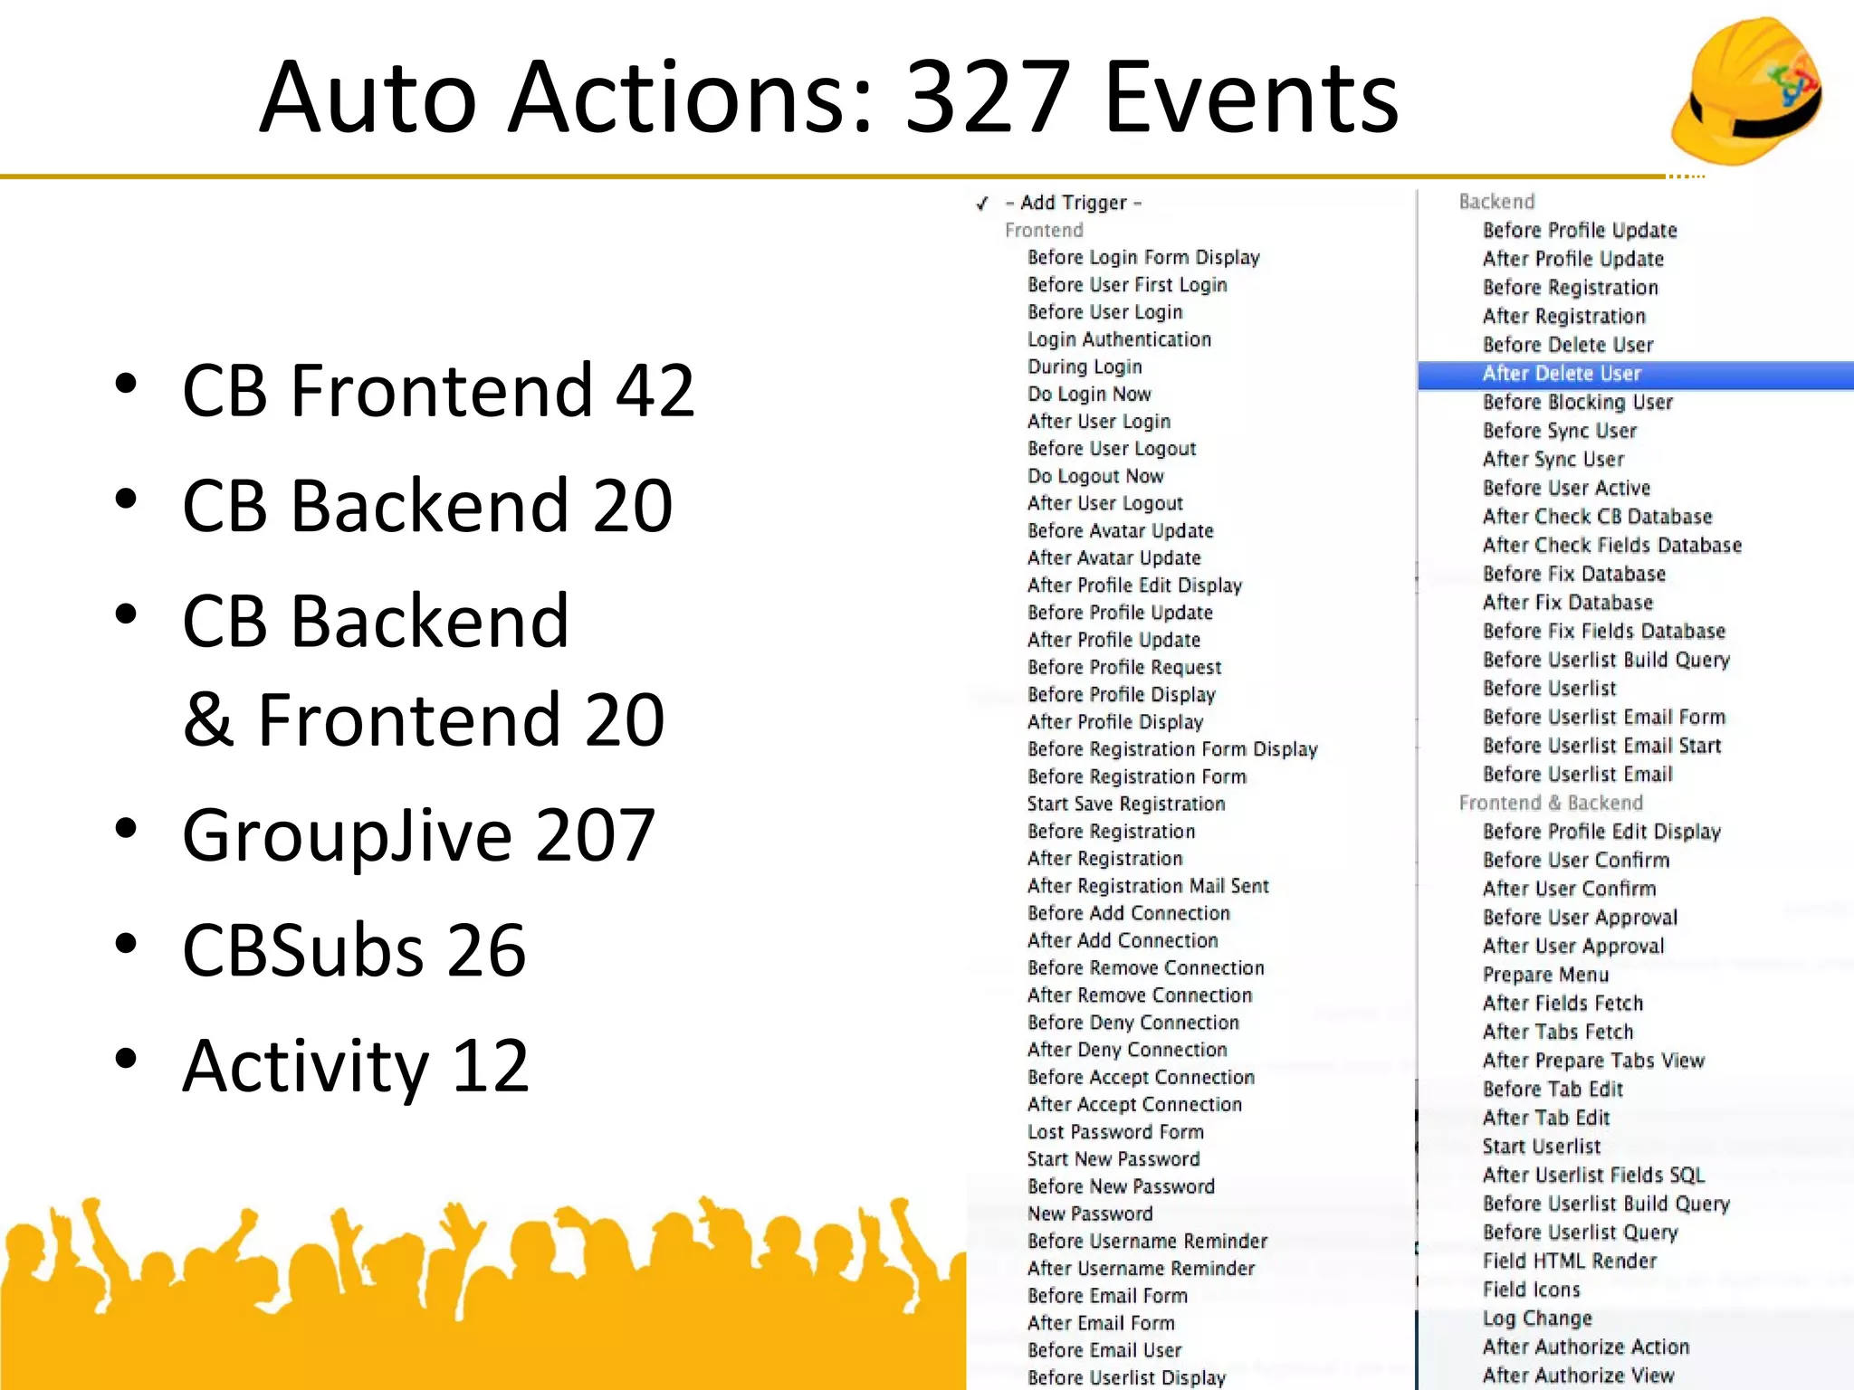Choose 'Before User First Login' trigger
The image size is (1854, 1390).
click(x=1127, y=285)
